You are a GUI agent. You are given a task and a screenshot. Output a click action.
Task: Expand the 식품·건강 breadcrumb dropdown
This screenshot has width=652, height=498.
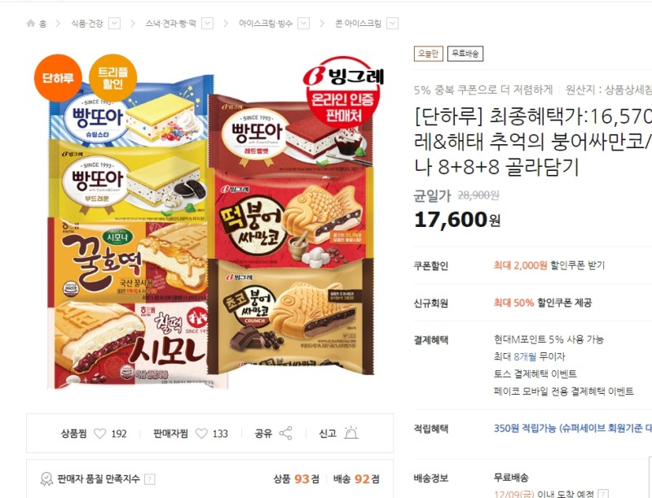coord(114,24)
